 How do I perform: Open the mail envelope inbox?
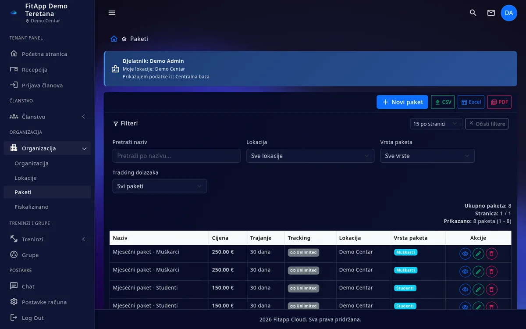[x=491, y=13]
